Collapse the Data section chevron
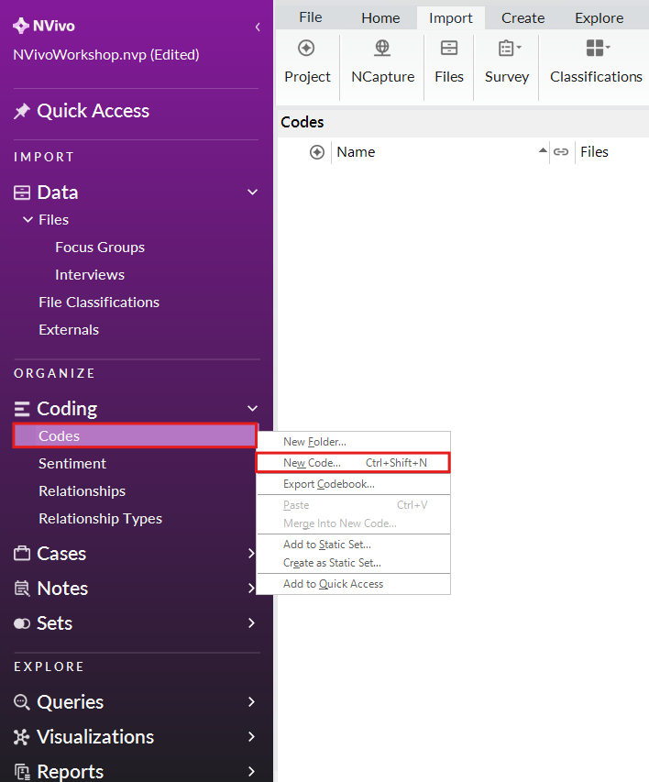This screenshot has height=782, width=649. (x=253, y=193)
